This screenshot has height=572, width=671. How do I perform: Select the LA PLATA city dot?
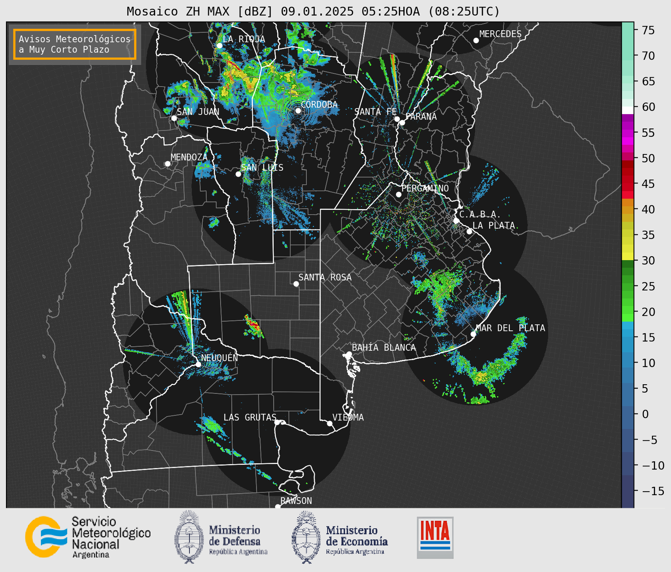(x=469, y=232)
